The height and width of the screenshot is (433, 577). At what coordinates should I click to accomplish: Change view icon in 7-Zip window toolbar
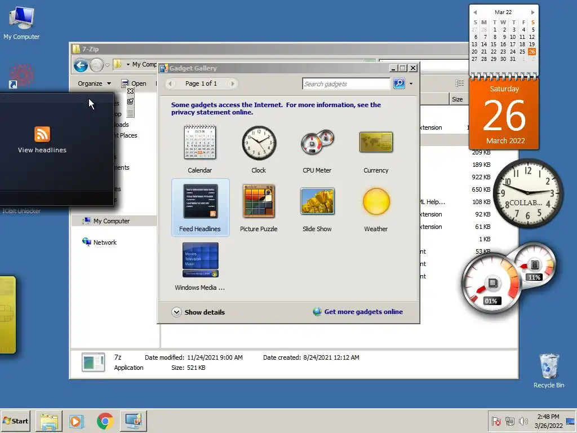click(x=459, y=83)
